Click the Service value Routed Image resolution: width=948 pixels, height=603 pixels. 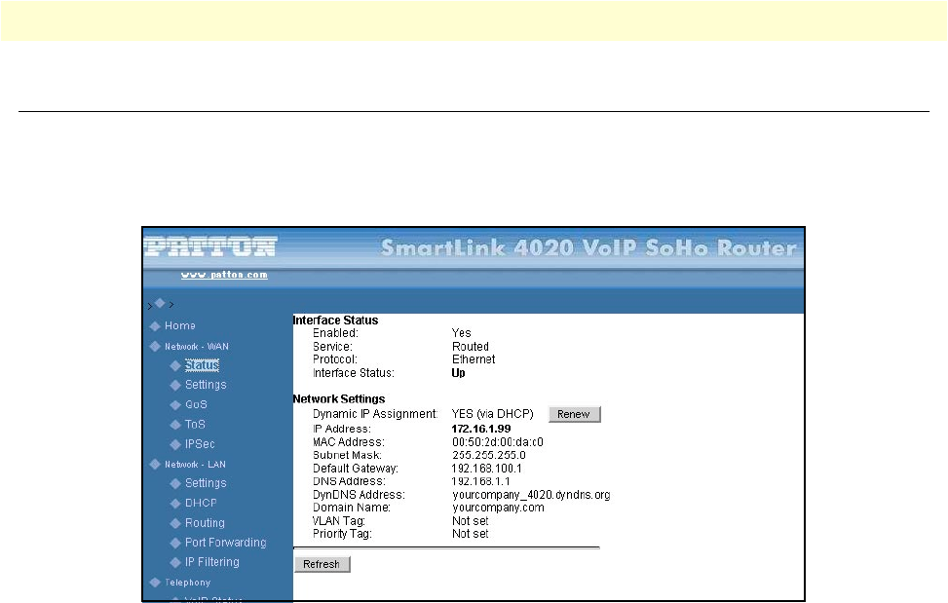pyautogui.click(x=471, y=346)
